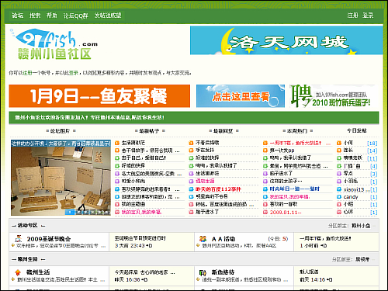Click the rank 7 icon beside xiaoyi13
This screenshot has width=388, height=291.
click(339, 189)
